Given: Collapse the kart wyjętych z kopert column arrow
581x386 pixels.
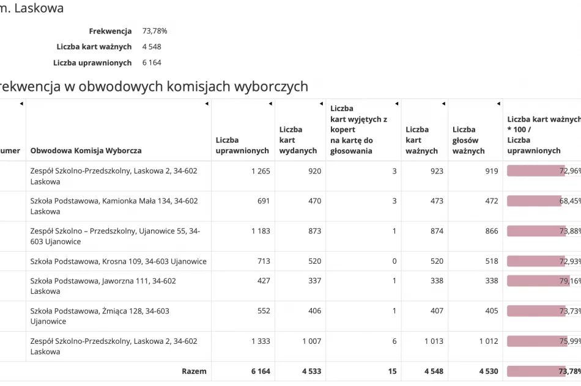Looking at the screenshot, I should coord(397,103).
